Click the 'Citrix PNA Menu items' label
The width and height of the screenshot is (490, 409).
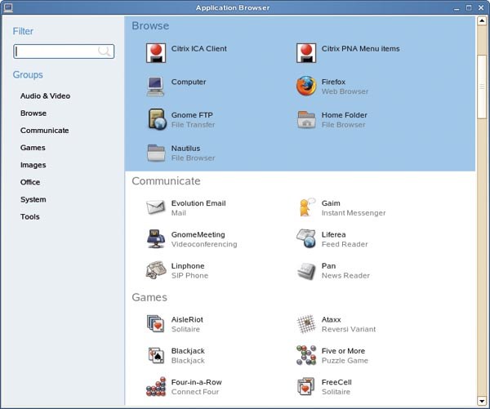(361, 49)
